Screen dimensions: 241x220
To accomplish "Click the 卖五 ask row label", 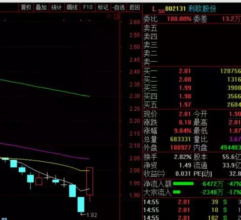I will coord(151,28).
